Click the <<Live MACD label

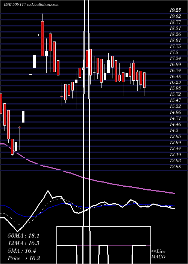(158, 254)
